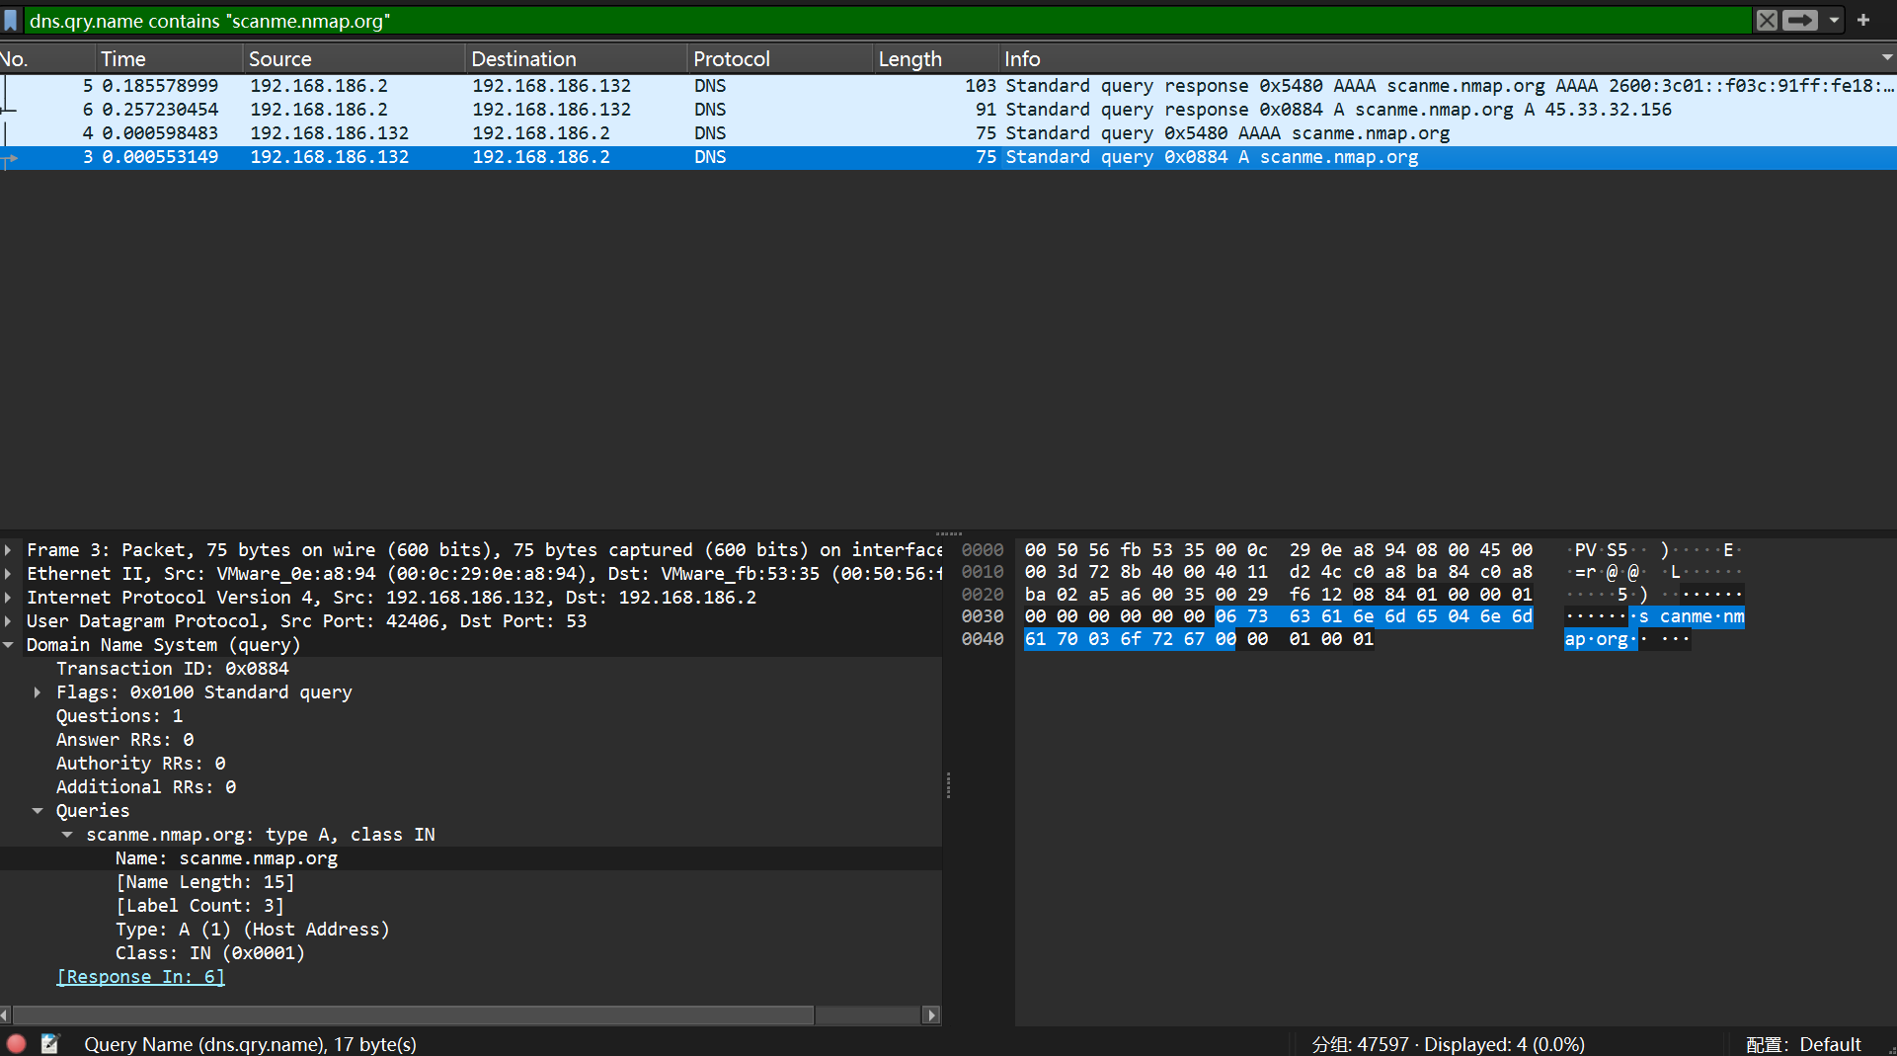Expand the Flags: 0x0100 Standard query node

[39, 692]
